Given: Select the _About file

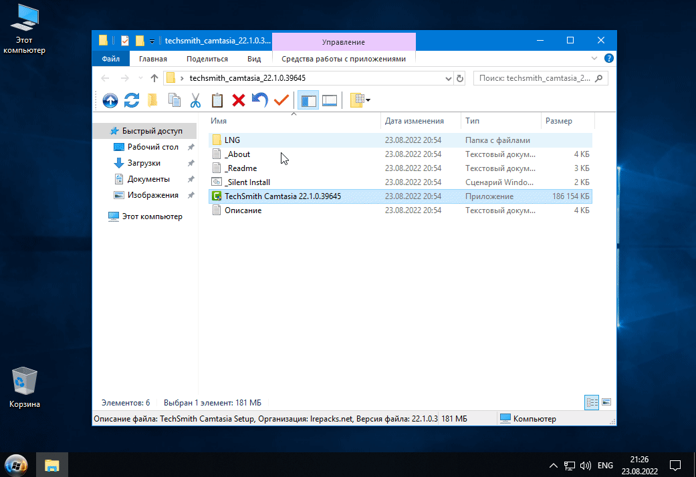Looking at the screenshot, I should (400, 154).
